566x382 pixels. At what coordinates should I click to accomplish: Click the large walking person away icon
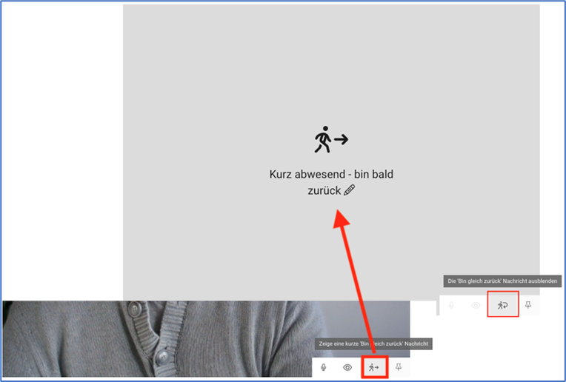(323, 139)
